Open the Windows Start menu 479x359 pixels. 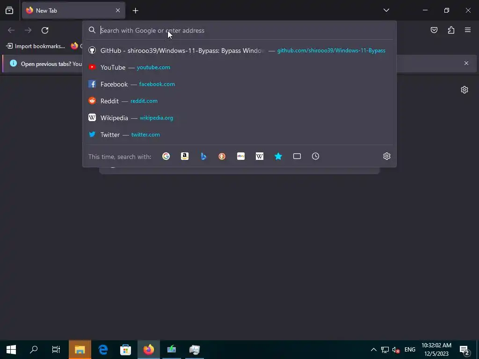[x=11, y=350]
